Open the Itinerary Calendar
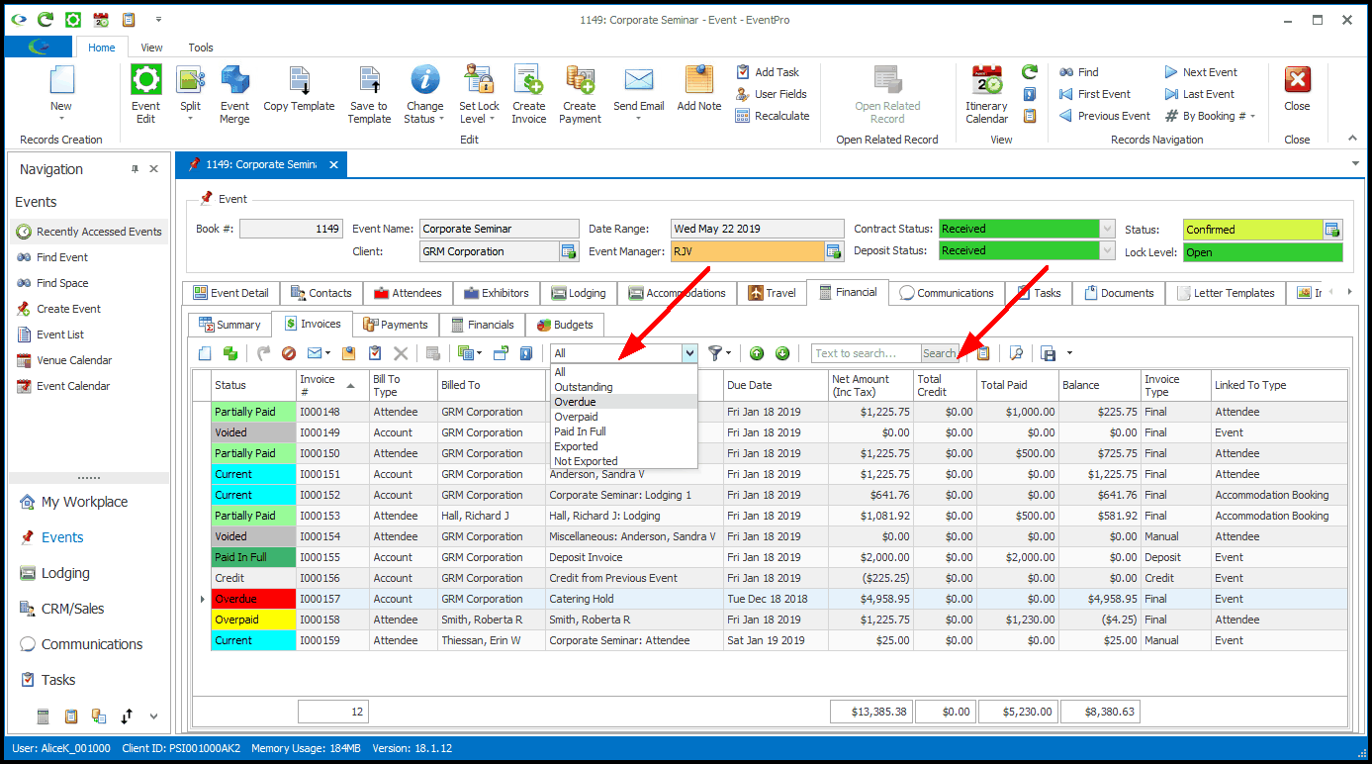 [986, 94]
